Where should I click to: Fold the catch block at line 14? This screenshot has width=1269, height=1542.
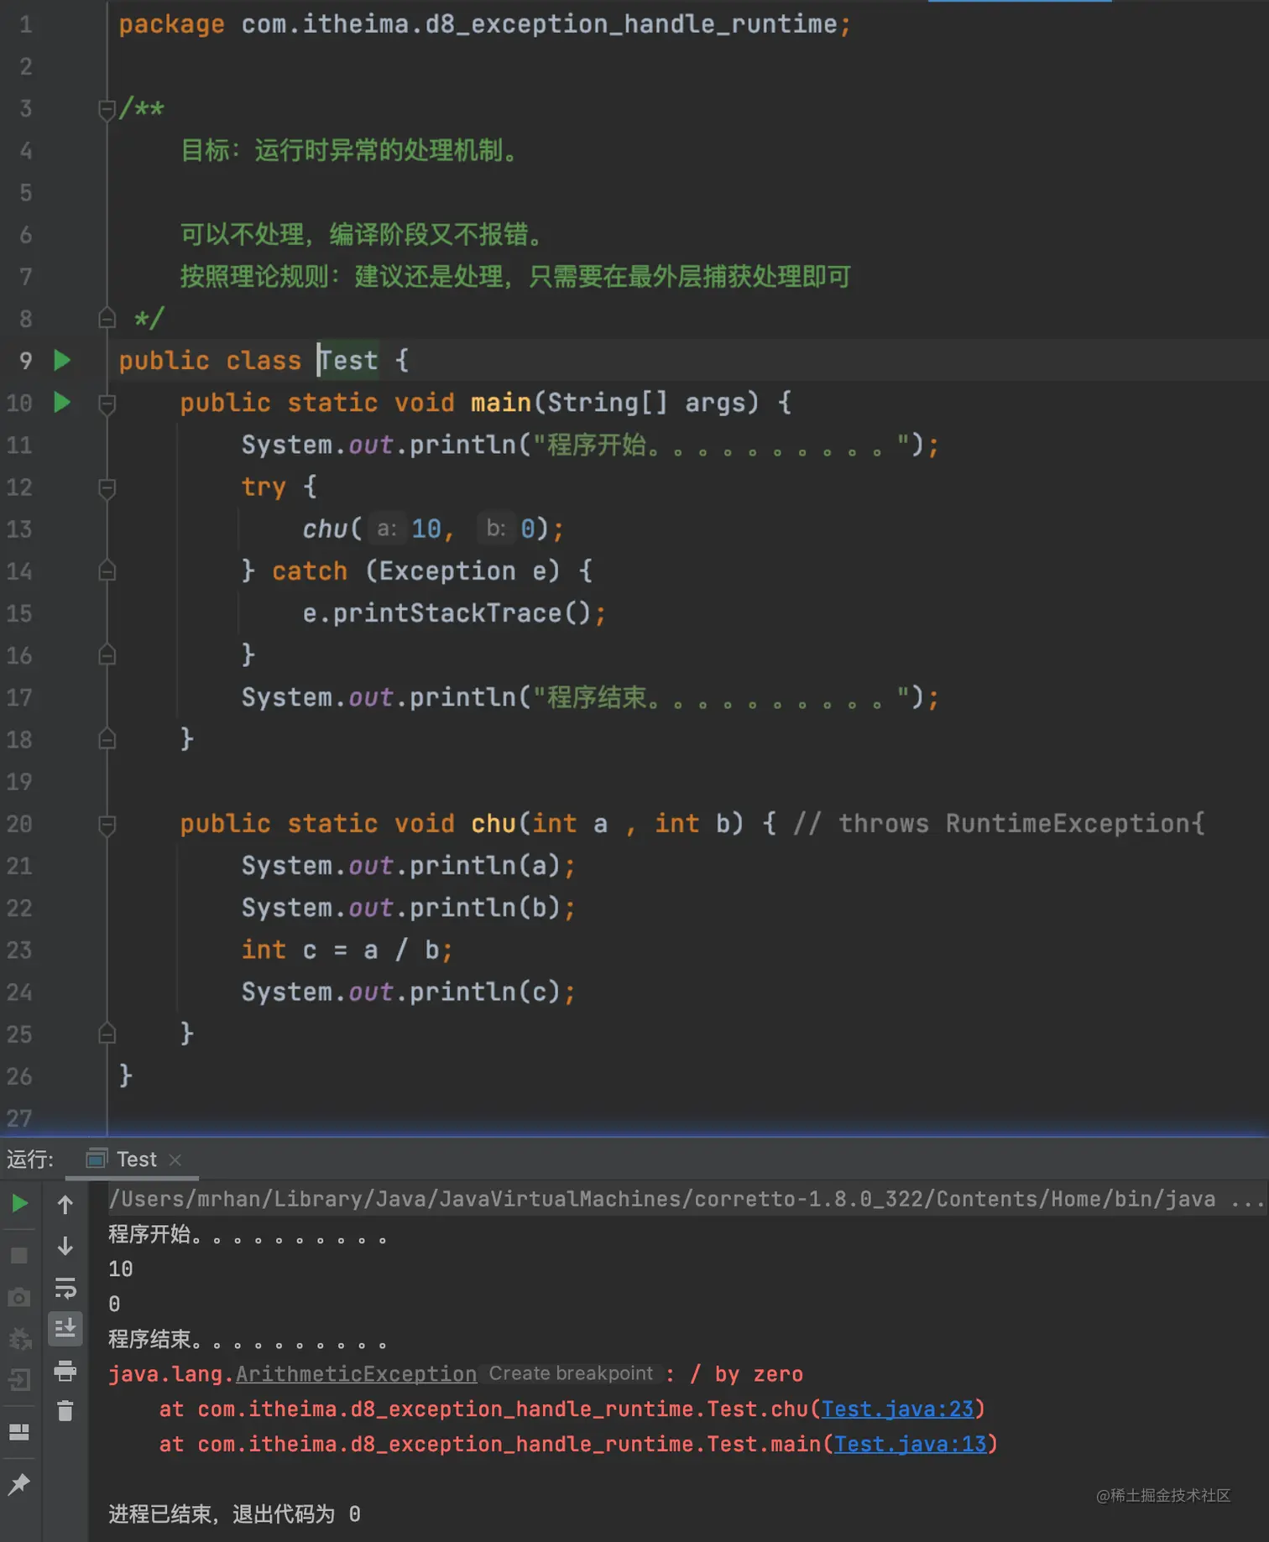pyautogui.click(x=107, y=571)
